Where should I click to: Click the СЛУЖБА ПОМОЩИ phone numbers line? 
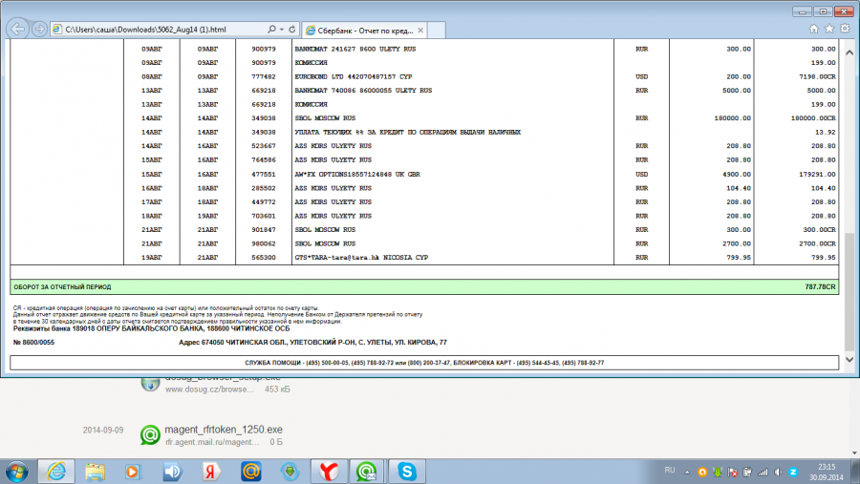point(424,363)
